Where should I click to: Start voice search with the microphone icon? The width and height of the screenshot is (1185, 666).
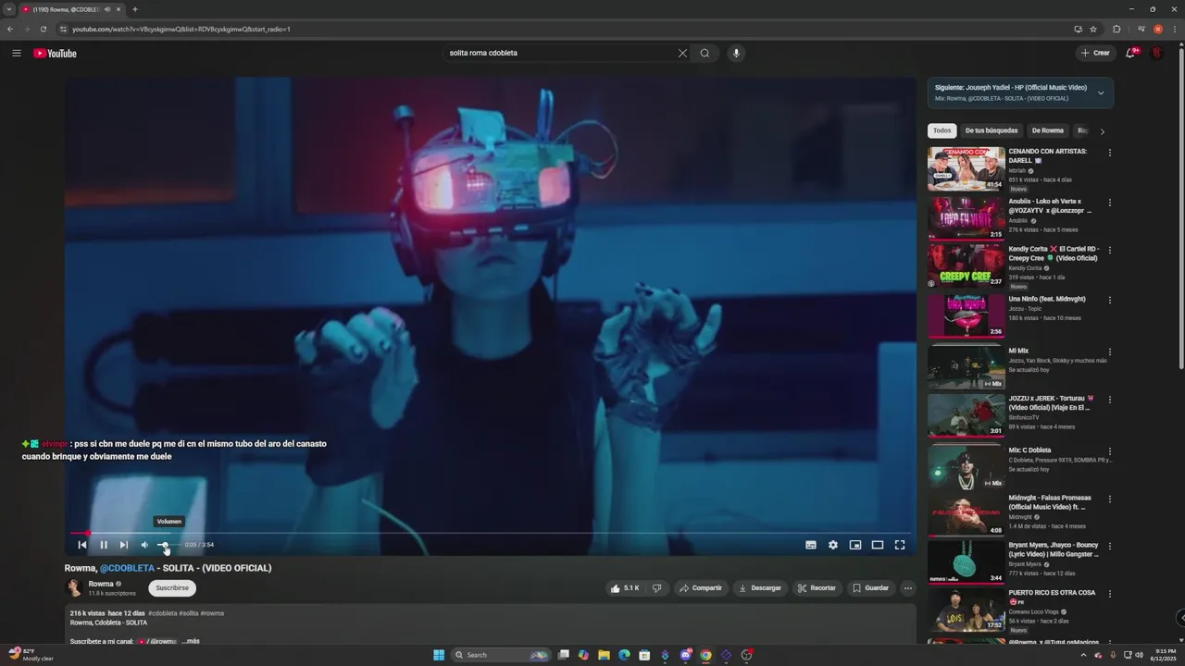click(x=736, y=53)
